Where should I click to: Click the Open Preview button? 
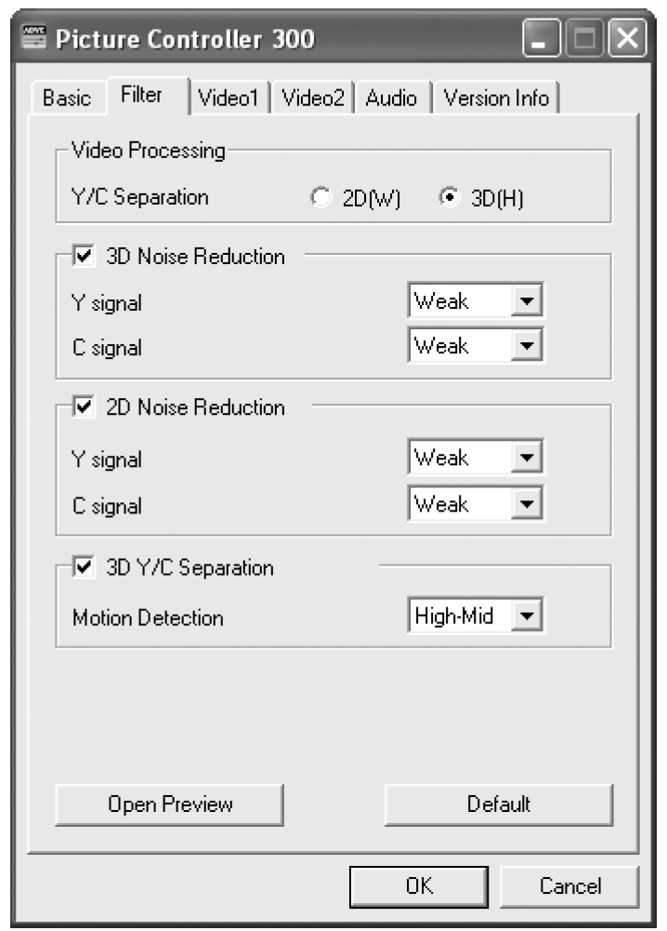coord(170,805)
